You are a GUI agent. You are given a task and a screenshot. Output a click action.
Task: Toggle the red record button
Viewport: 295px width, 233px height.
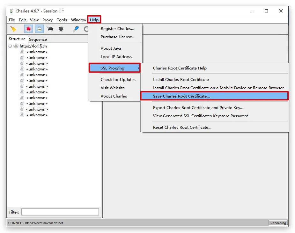(x=28, y=29)
